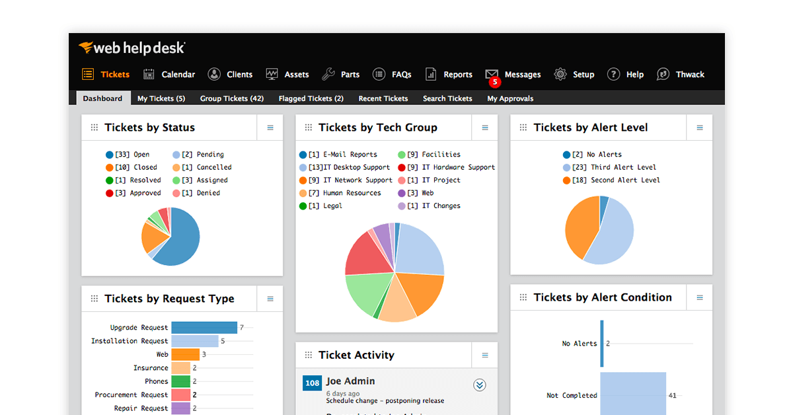Click the '[1] Cancelled' legend entry

[202, 167]
